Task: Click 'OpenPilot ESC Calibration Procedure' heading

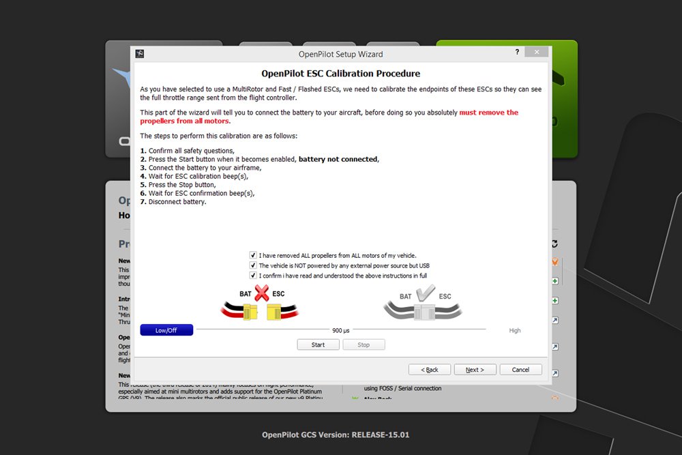Action: tap(340, 74)
